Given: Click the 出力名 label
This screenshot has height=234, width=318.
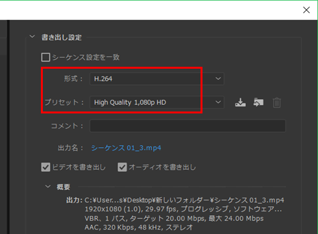Looking at the screenshot, I should tap(71, 148).
